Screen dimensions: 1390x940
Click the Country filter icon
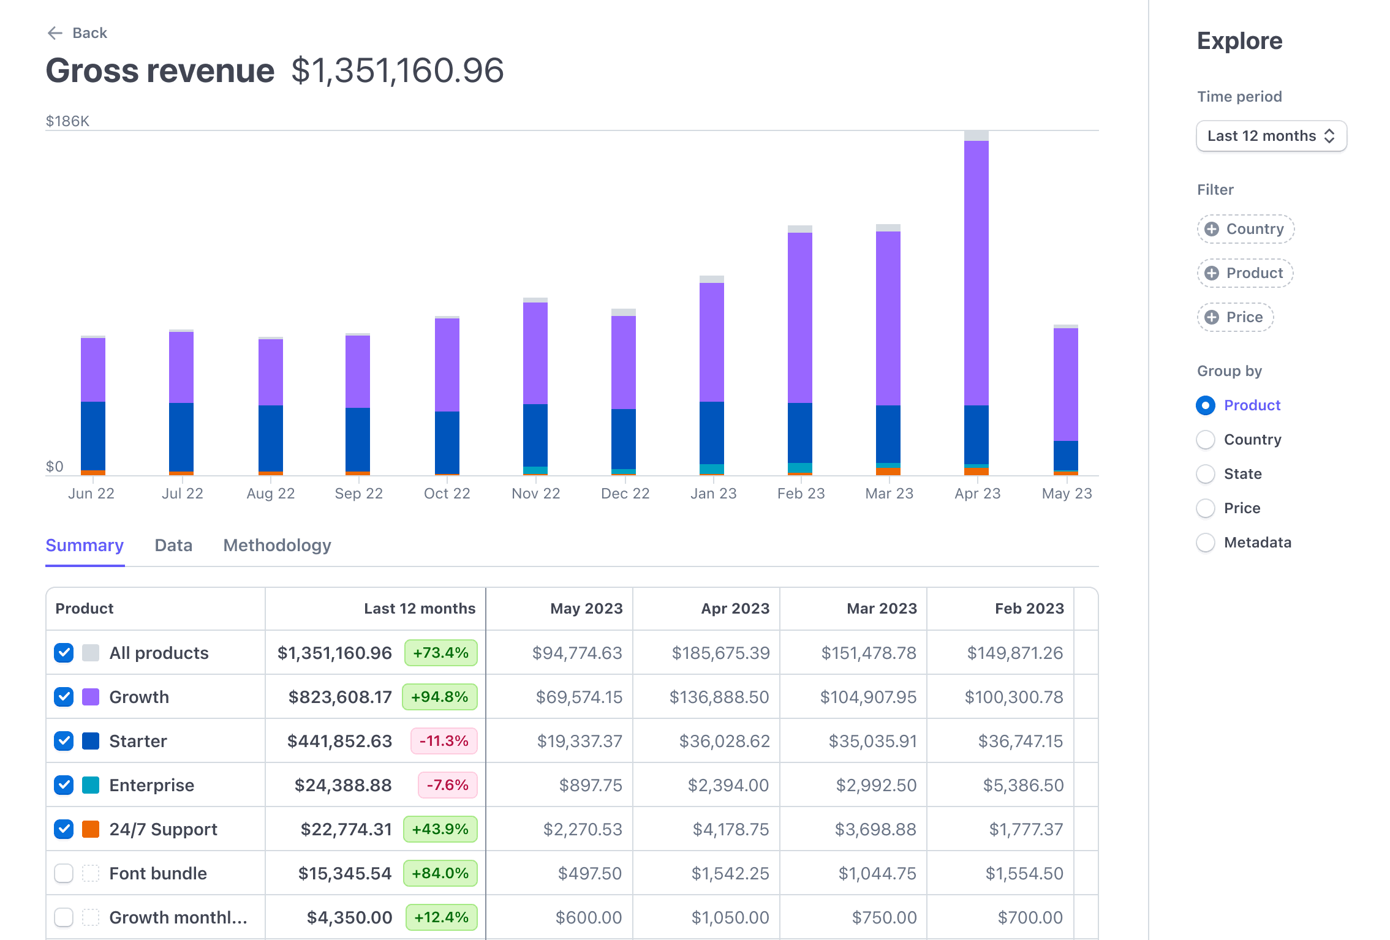(x=1213, y=228)
